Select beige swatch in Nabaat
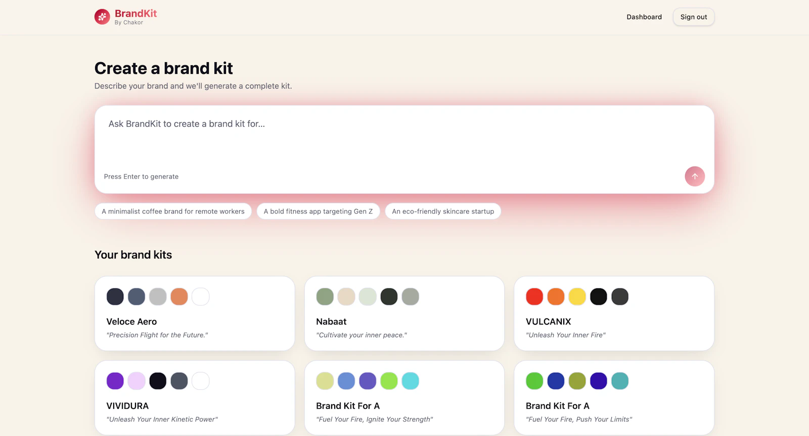809x436 pixels. 346,297
